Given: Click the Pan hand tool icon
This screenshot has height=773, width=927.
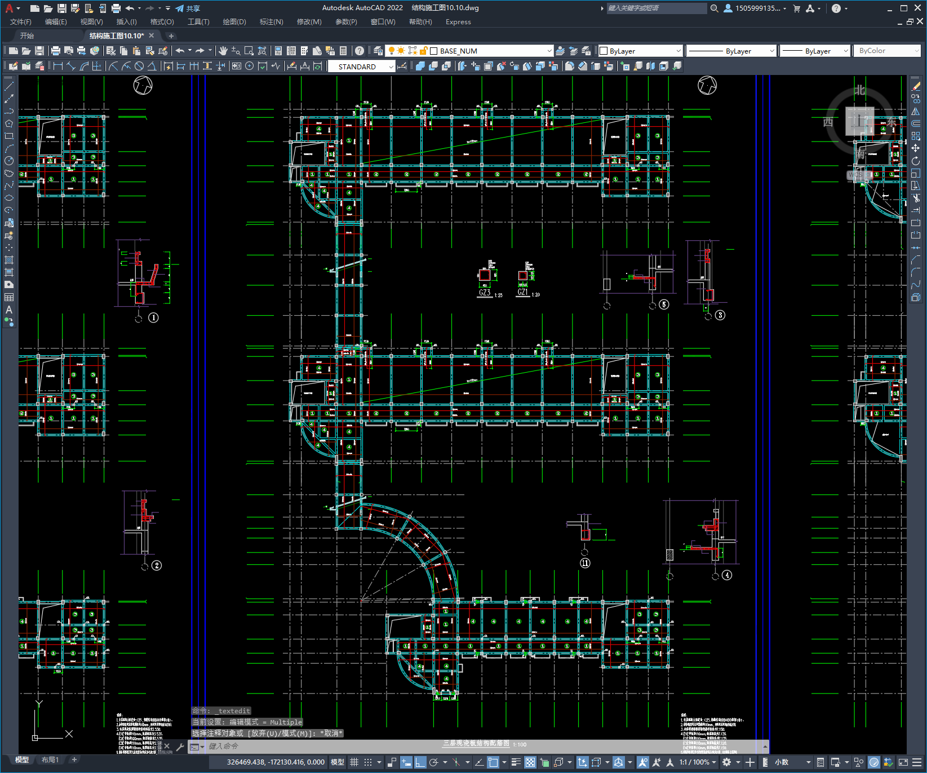Looking at the screenshot, I should point(223,51).
